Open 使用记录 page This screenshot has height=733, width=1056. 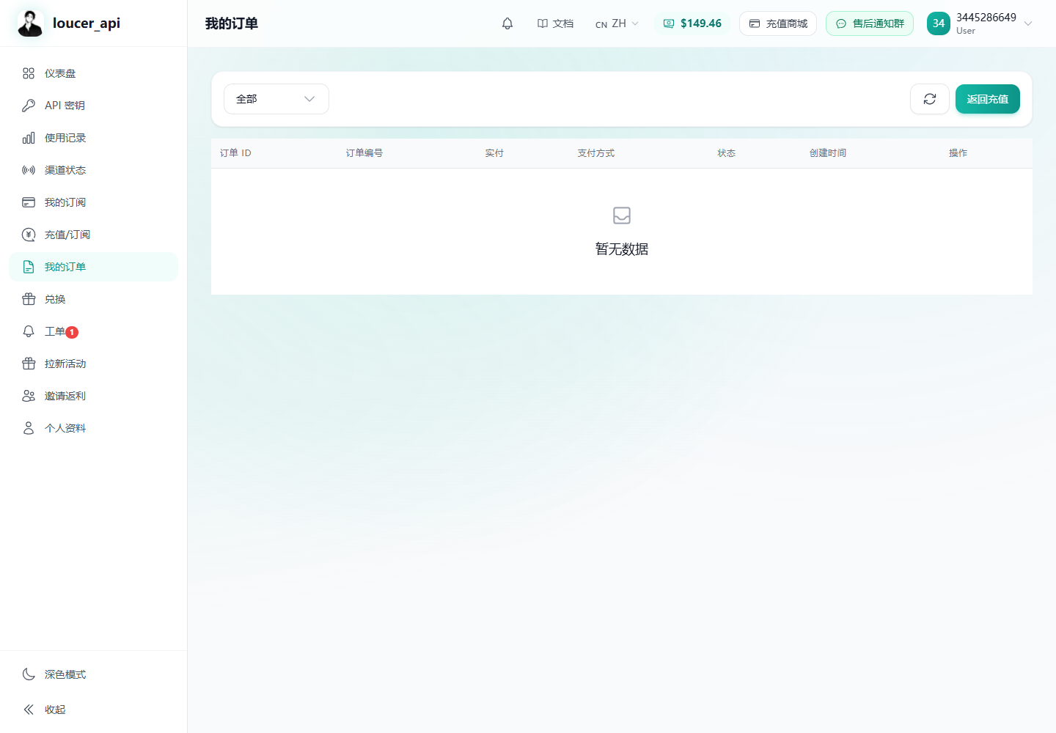(94, 138)
